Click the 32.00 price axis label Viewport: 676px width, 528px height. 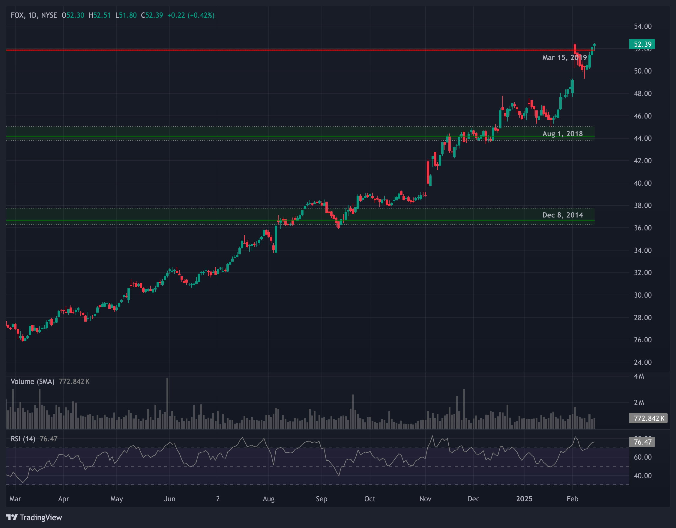click(x=643, y=272)
